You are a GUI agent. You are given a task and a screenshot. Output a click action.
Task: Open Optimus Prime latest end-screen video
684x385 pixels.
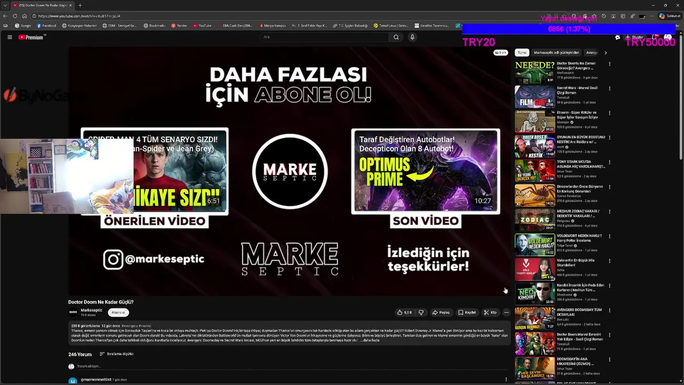(x=426, y=171)
